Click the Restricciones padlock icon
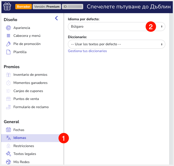Viewport: 174px width, 166px height. pyautogui.click(x=8, y=146)
